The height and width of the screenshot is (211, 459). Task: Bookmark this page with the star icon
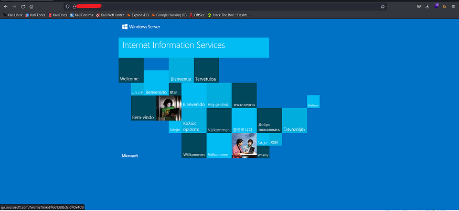point(382,6)
